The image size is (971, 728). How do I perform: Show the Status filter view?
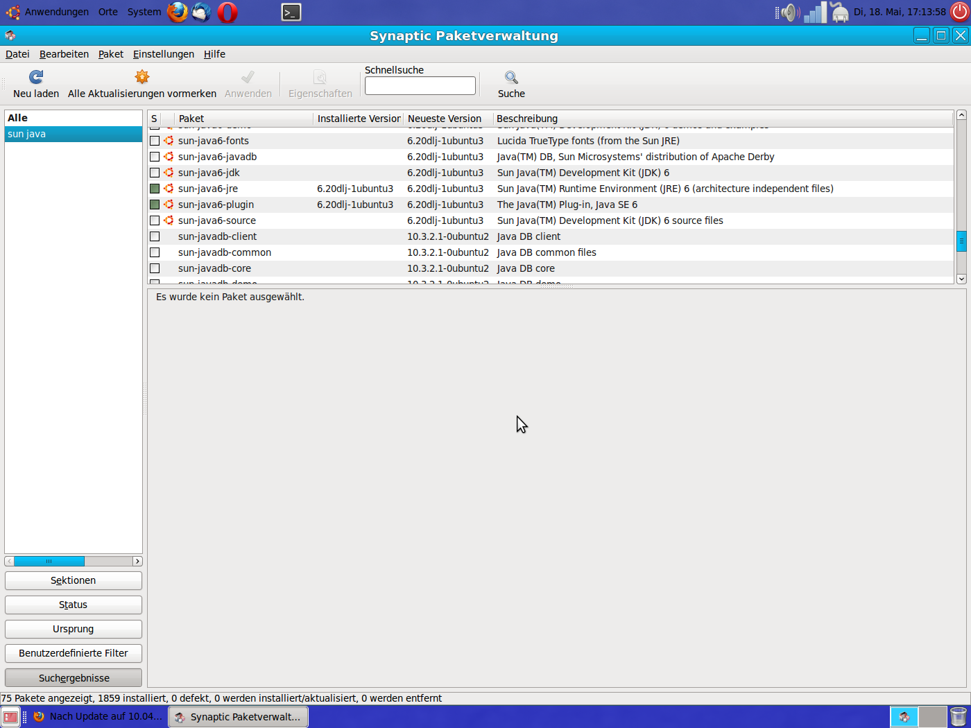[x=74, y=605]
